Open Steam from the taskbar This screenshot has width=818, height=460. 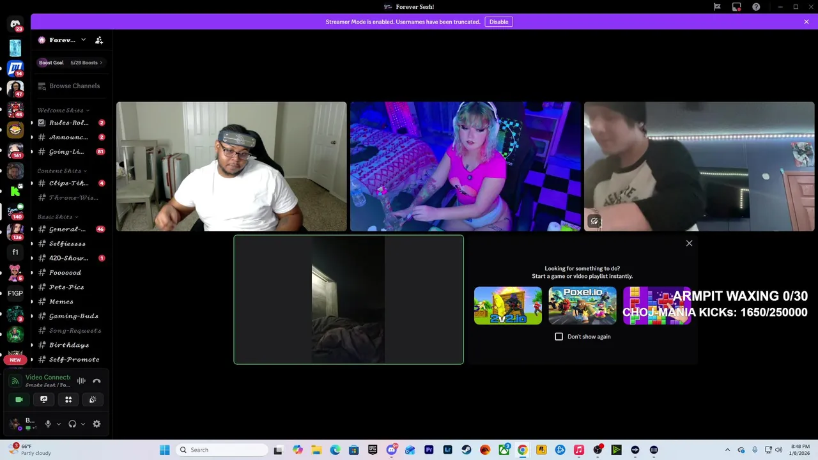click(467, 450)
